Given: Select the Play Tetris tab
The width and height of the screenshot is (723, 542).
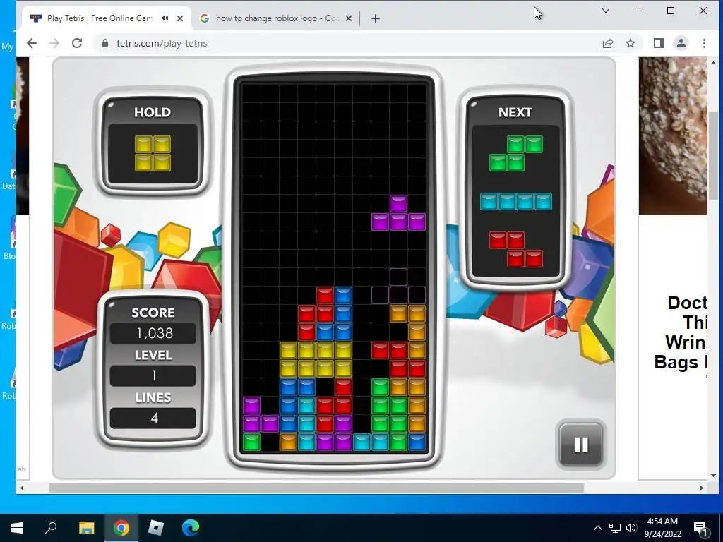Looking at the screenshot, I should click(x=100, y=18).
